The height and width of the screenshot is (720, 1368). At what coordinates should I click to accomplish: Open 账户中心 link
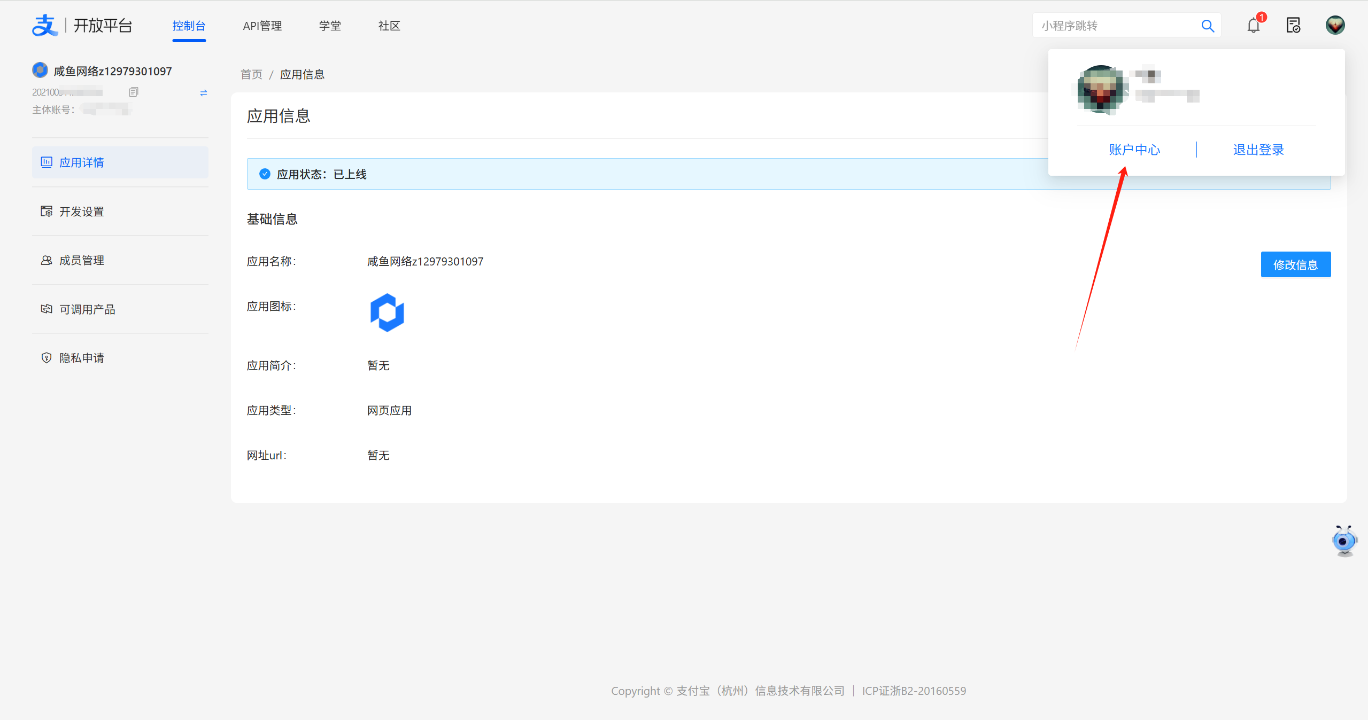[1134, 150]
